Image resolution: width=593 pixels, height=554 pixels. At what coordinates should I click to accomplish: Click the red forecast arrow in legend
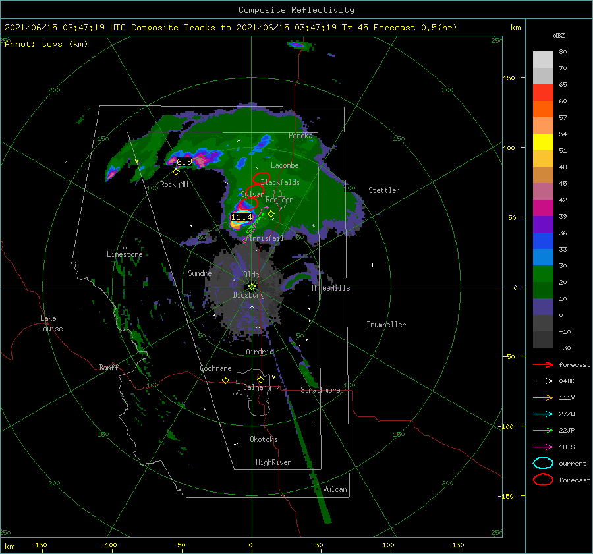543,364
